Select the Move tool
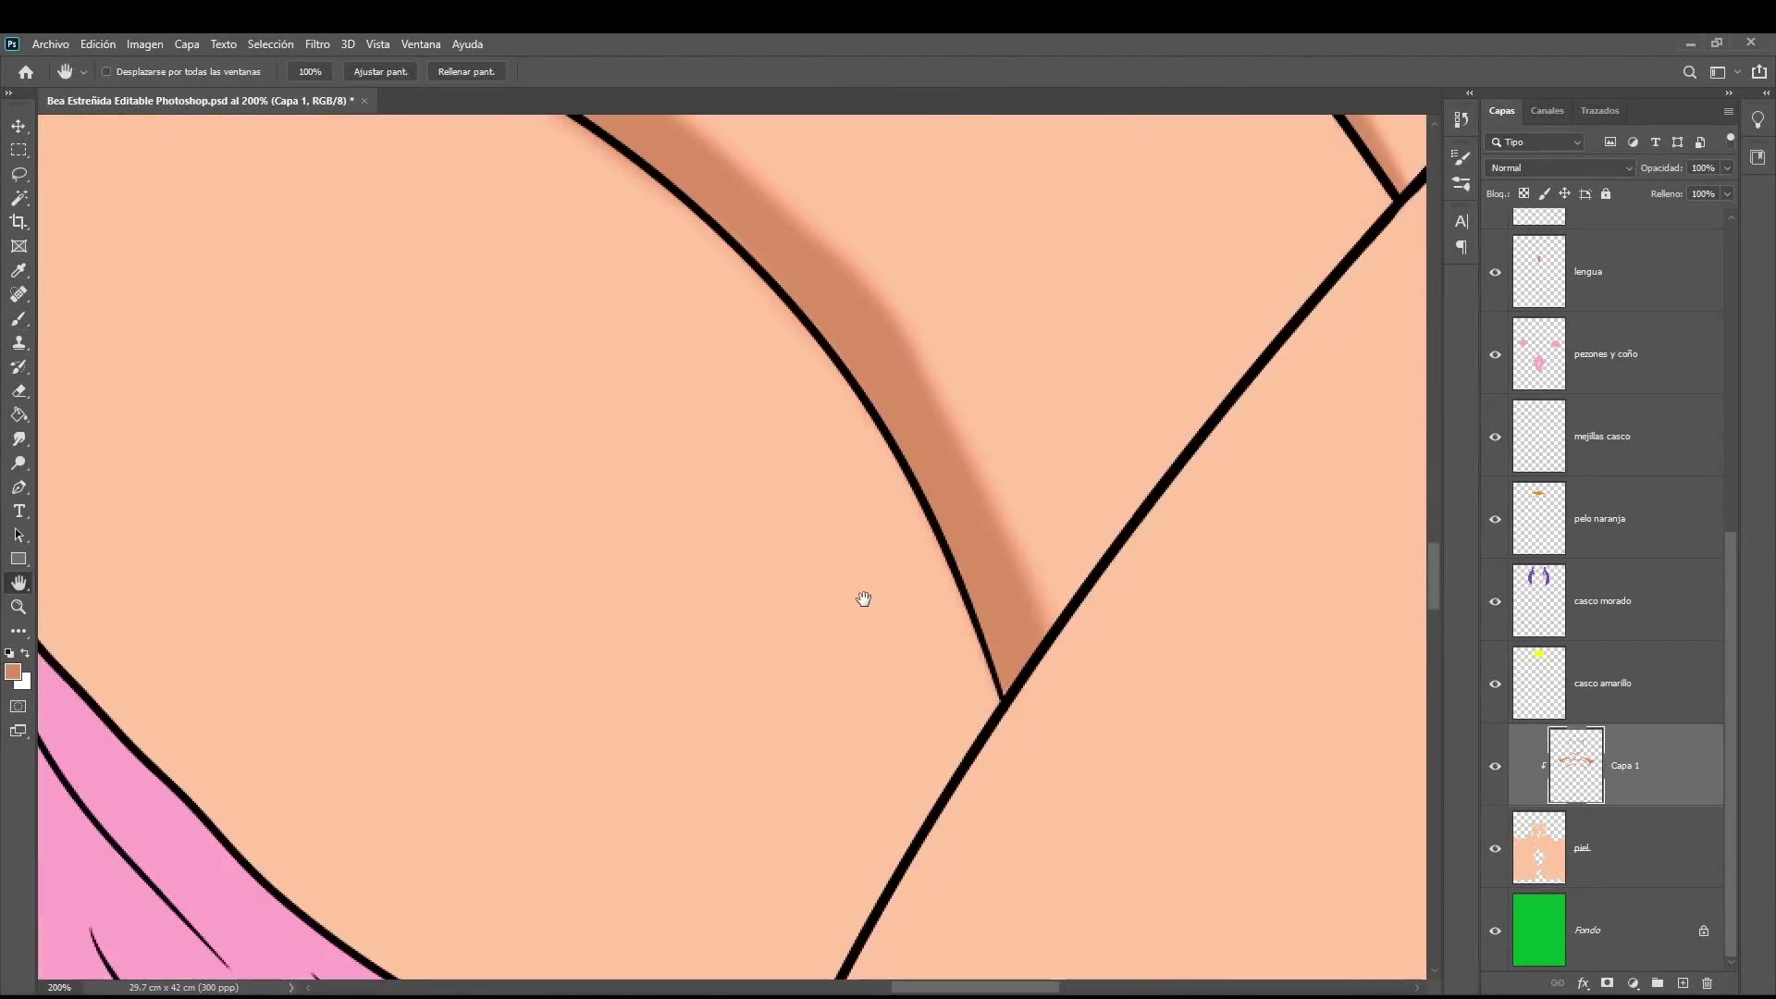Viewport: 1776px width, 999px height. 18,126
